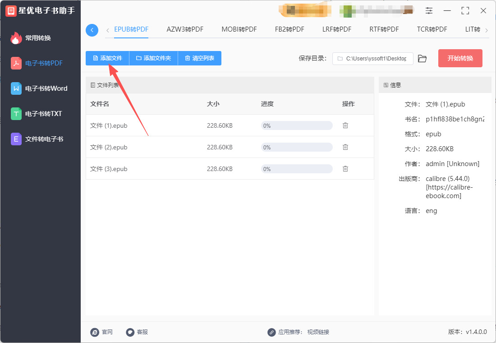Switch to the FB2转PDF tab
Screen dimensions: 496x343
(x=289, y=29)
